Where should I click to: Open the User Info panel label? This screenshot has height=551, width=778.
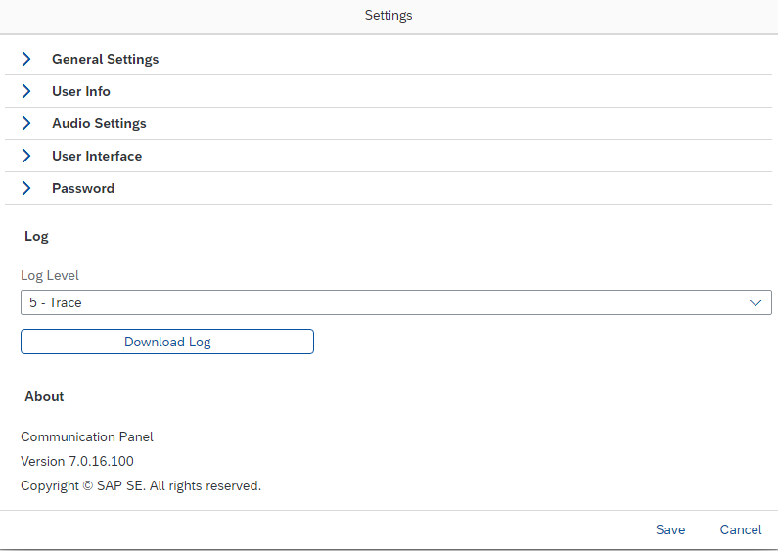81,91
